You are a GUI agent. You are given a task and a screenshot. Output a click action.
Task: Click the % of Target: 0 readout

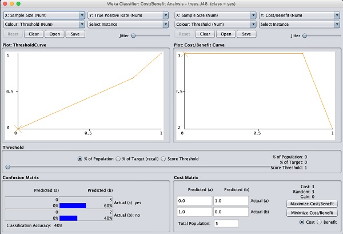(x=293, y=162)
